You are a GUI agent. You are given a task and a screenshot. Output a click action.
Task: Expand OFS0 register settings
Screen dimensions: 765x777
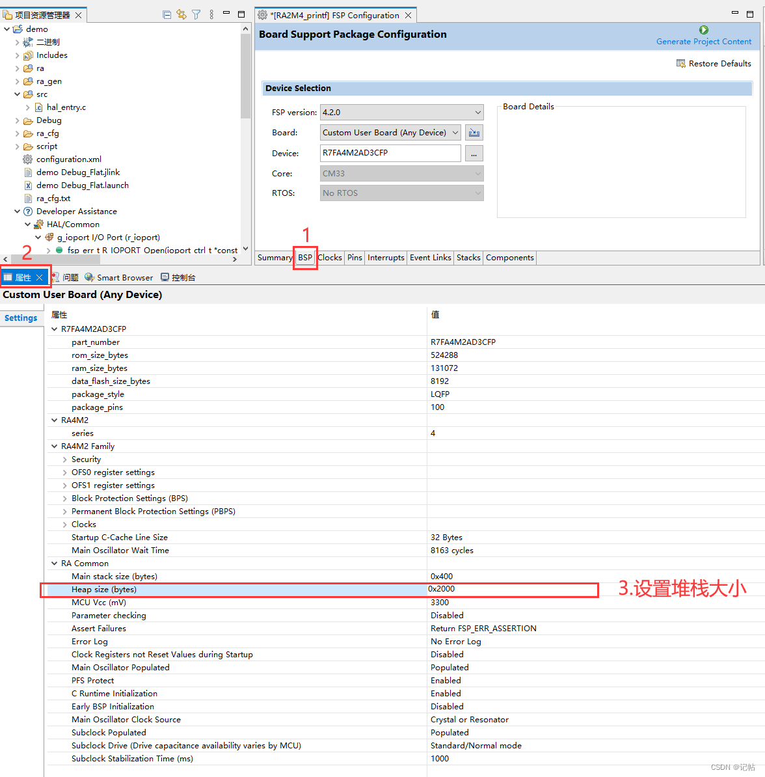(x=65, y=472)
